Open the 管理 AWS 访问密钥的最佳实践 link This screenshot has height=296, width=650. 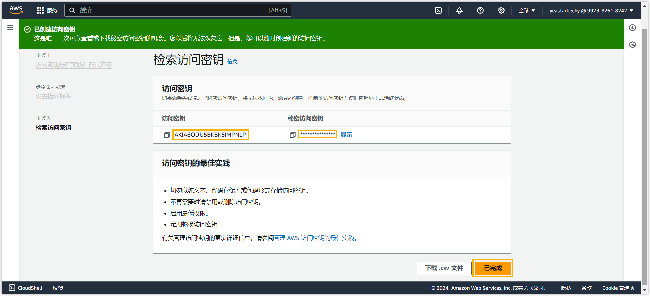314,238
